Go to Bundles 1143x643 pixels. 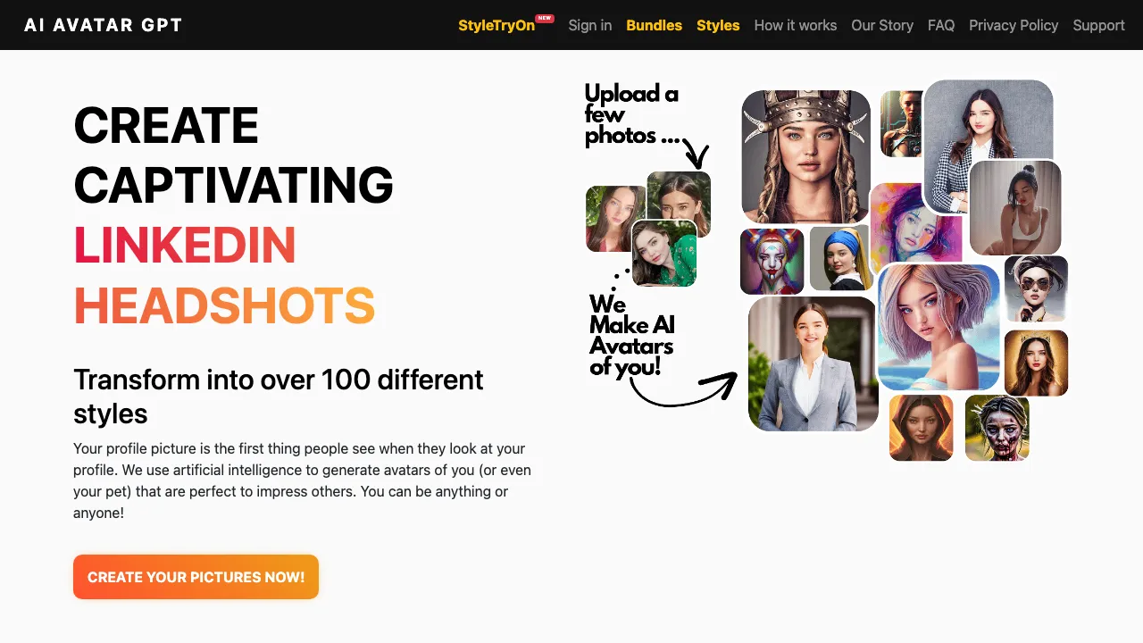[655, 25]
